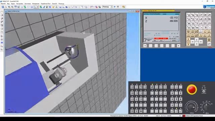Screen dimensions: 215x121
Task: Click the left arrow soft key under screen
Action: 145,46
